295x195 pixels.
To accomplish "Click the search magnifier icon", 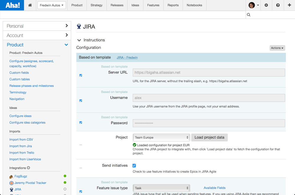I will pos(248,15).
